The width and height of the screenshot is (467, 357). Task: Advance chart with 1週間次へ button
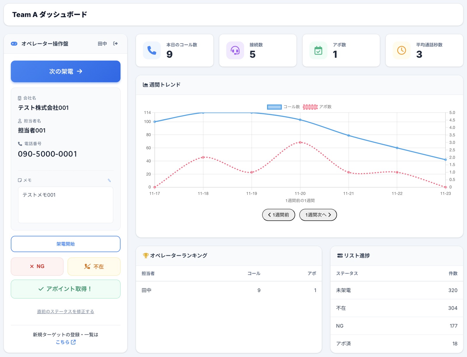[318, 215]
